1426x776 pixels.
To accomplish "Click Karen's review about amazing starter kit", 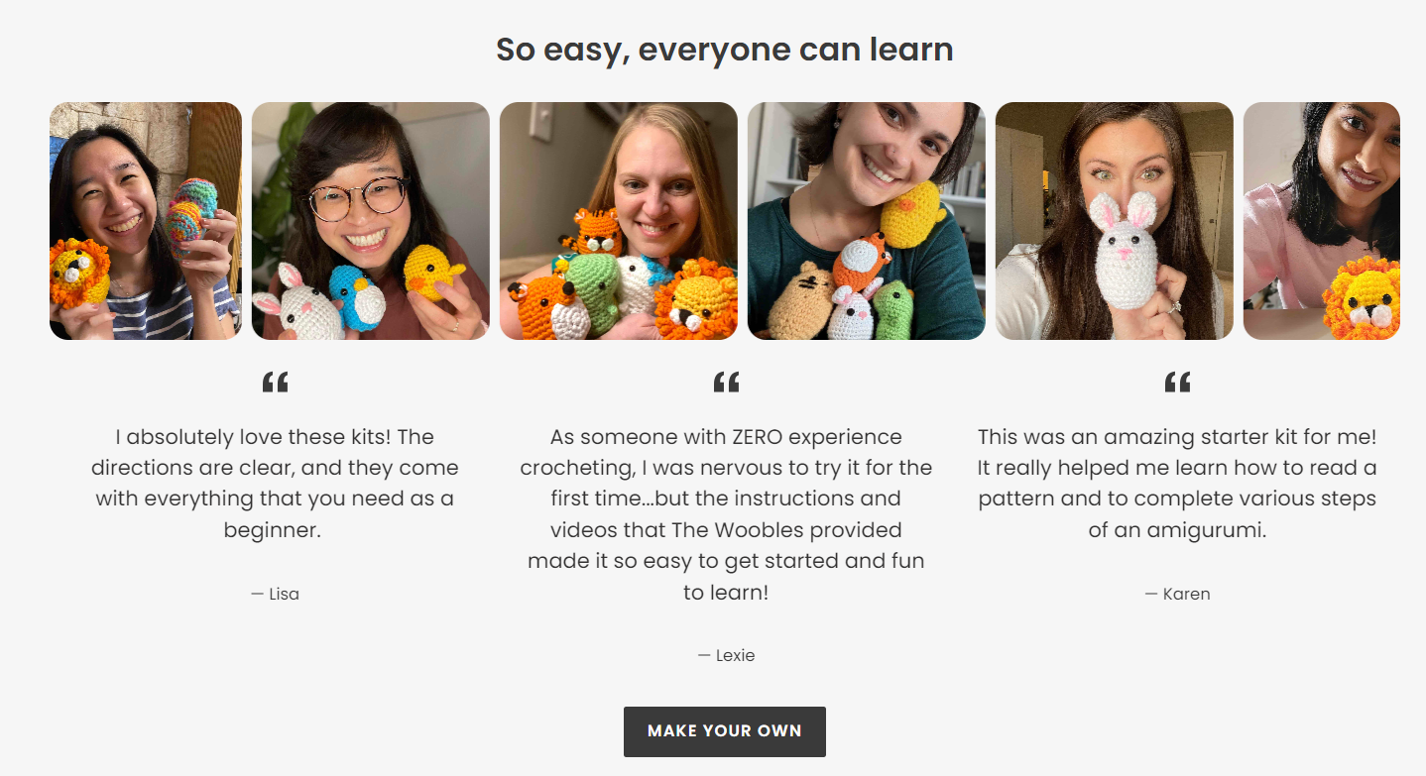I will 1177,484.
